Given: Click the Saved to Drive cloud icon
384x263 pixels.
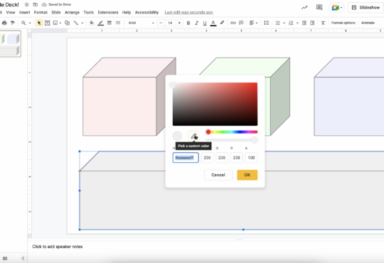Looking at the screenshot, I should tap(44, 5).
